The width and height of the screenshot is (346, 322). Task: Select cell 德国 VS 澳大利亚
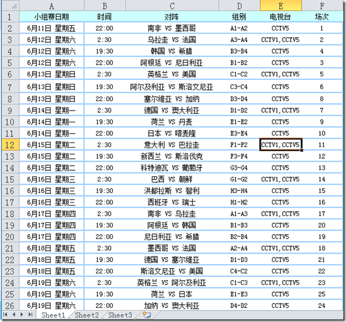click(172, 110)
